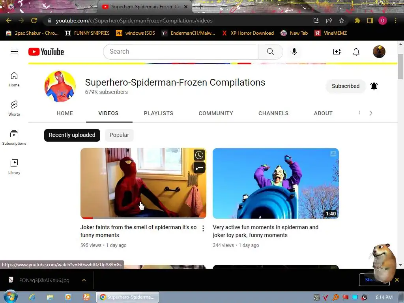Reload the page in the browser

click(x=34, y=21)
